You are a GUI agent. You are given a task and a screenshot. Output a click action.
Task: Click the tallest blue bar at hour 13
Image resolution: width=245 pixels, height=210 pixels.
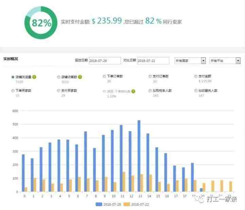pos(139,156)
